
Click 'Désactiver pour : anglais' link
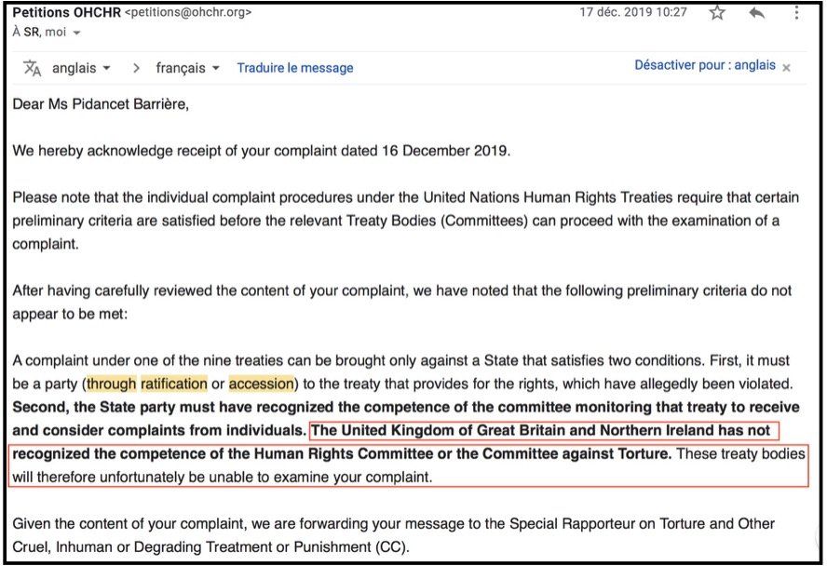coord(705,66)
